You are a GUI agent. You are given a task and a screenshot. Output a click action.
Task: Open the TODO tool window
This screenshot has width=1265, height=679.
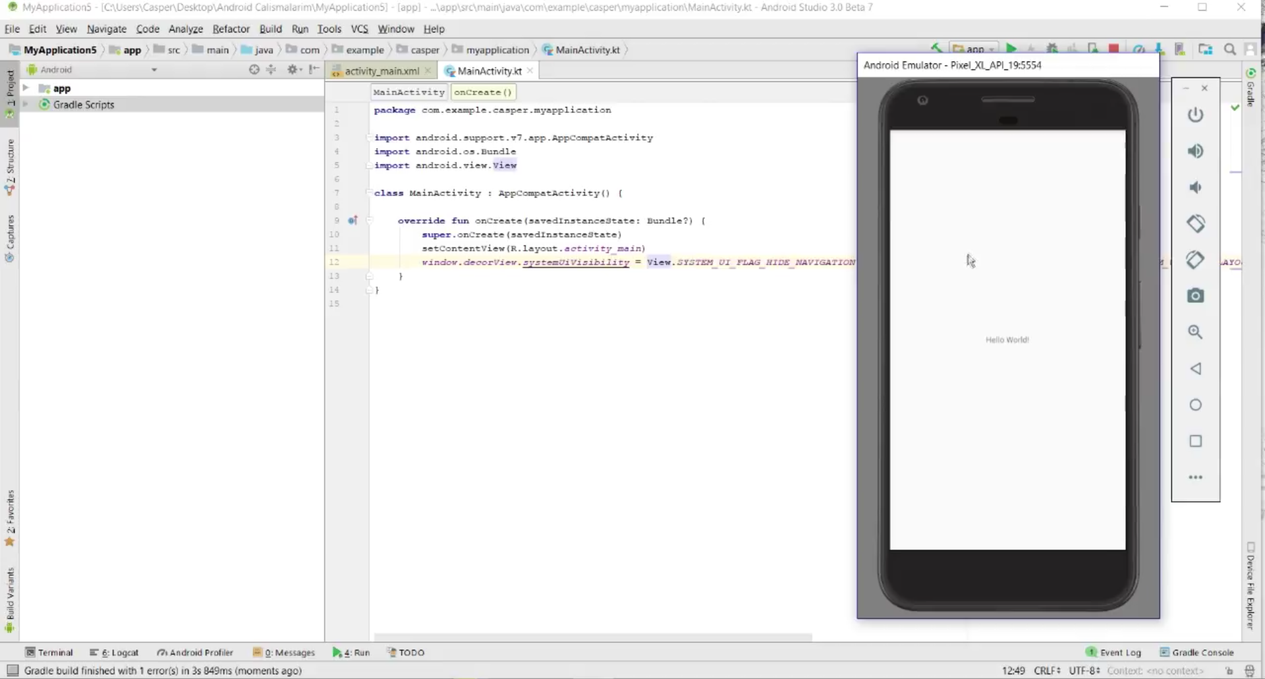point(406,653)
